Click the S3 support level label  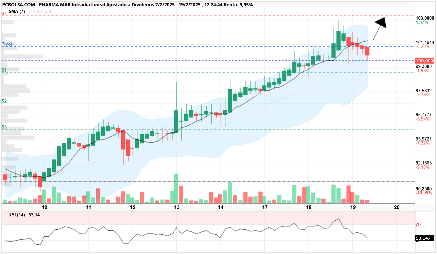(4, 127)
